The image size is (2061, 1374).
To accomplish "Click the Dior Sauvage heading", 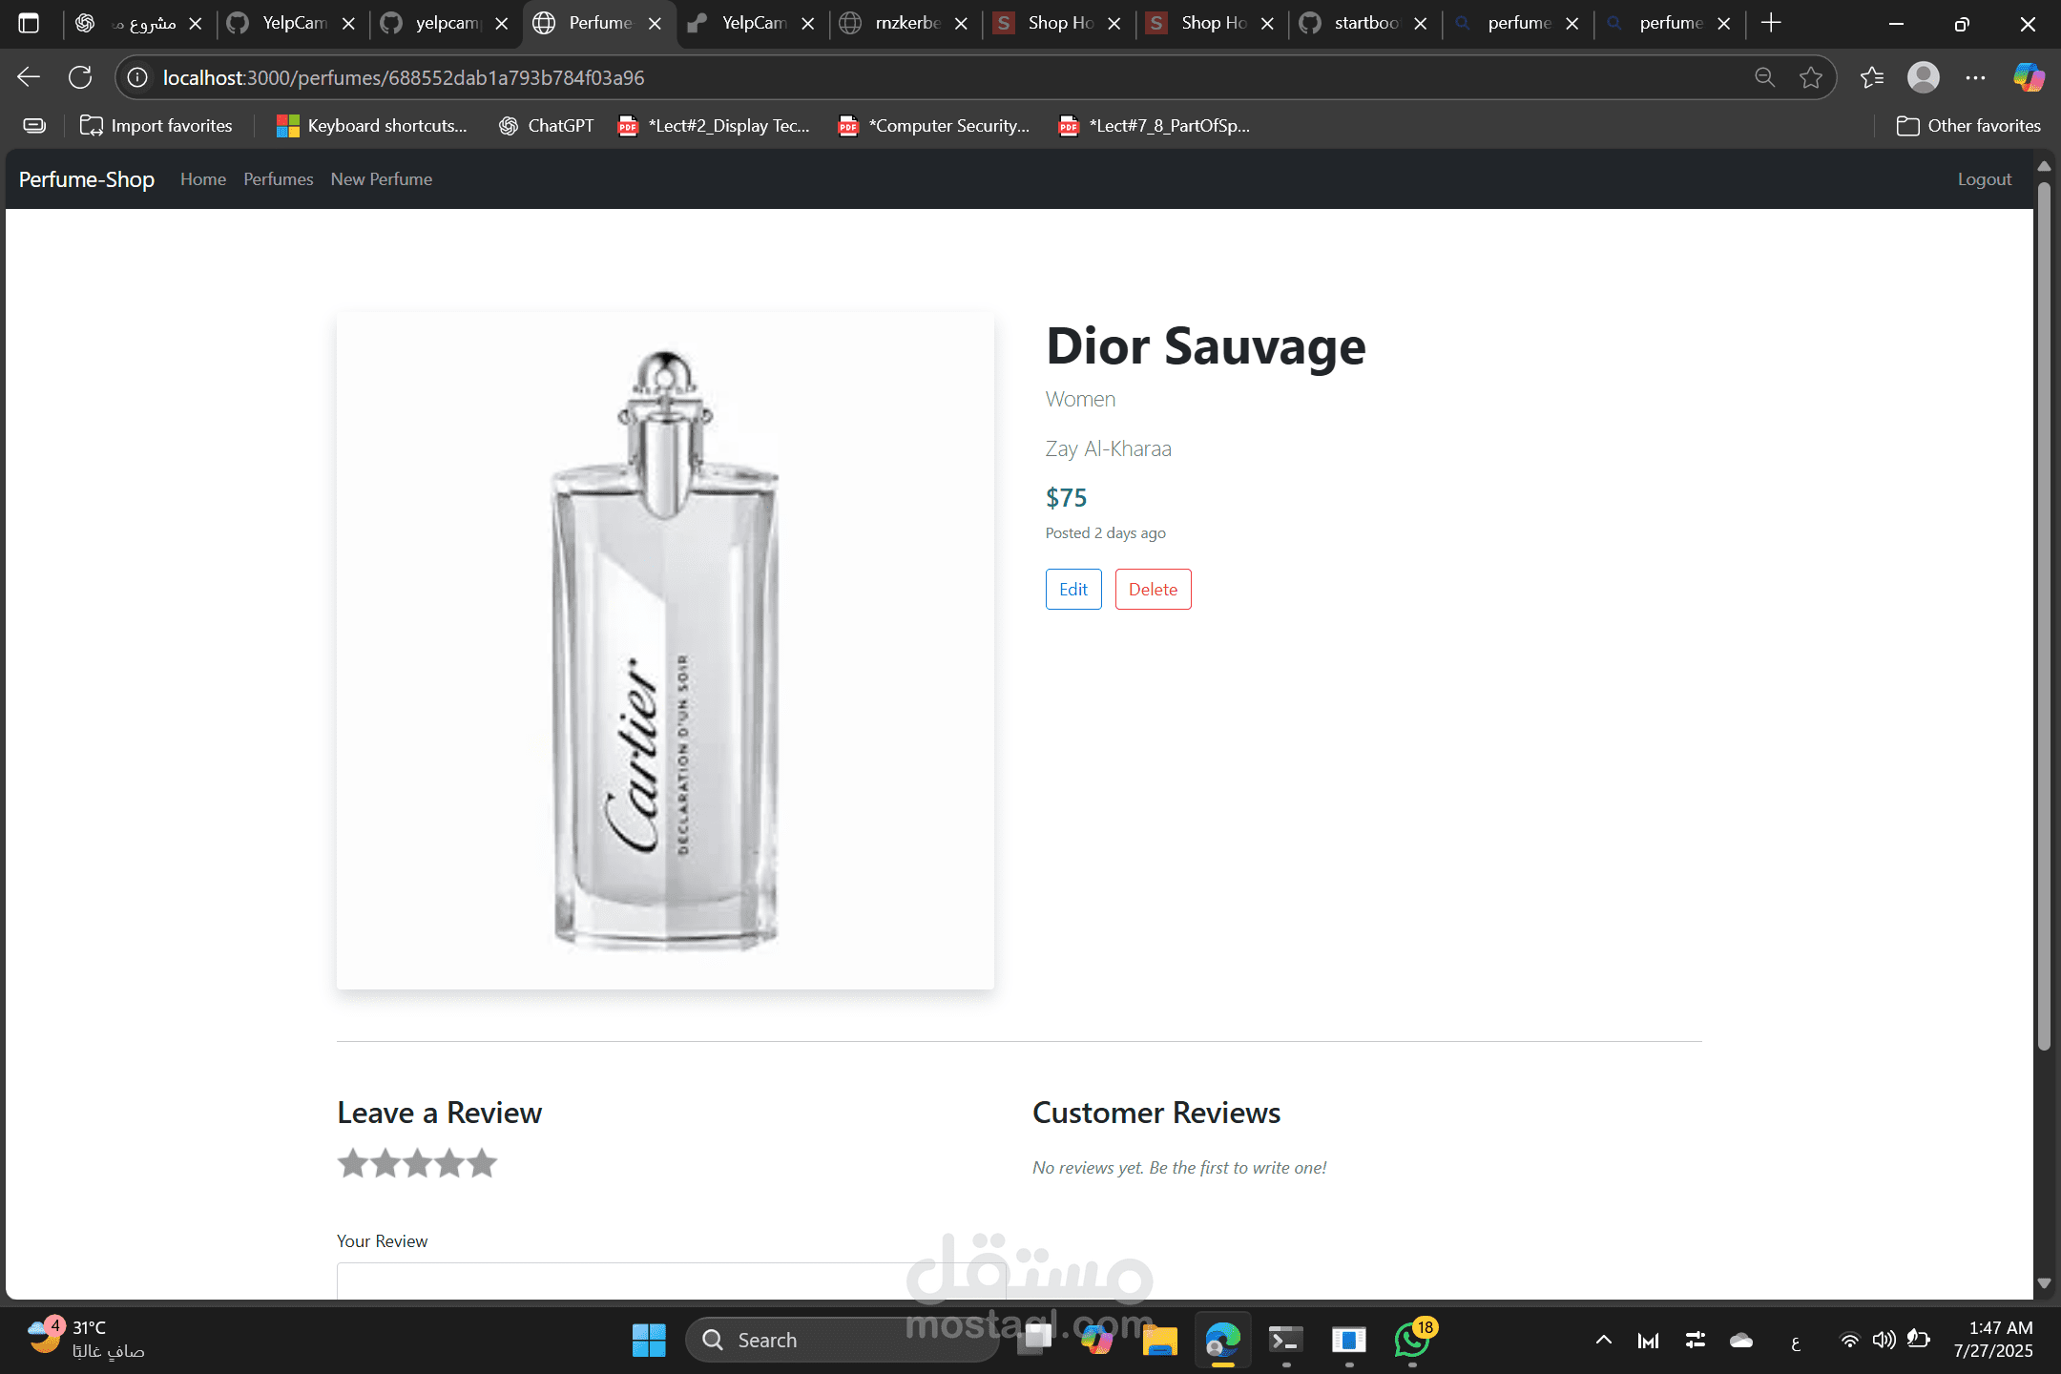I will click(x=1206, y=345).
